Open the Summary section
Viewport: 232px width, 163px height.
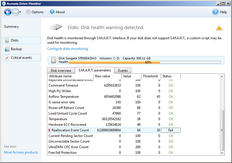[12, 27]
